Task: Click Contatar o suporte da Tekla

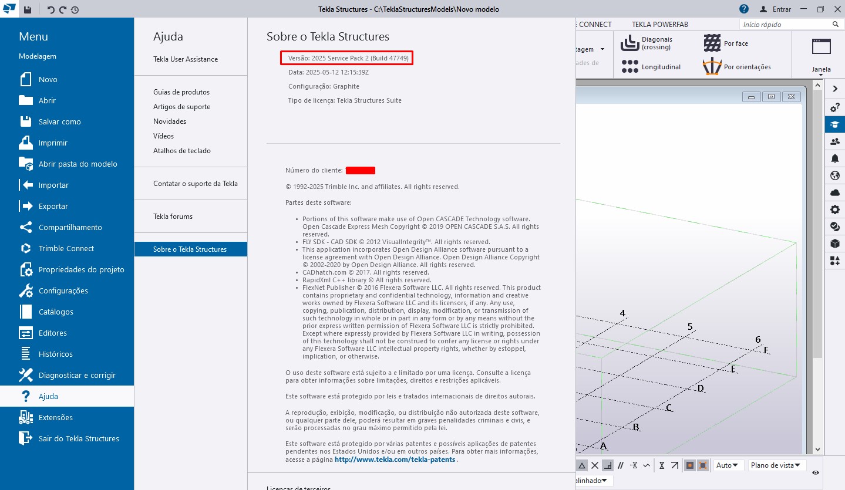Action: coord(196,184)
